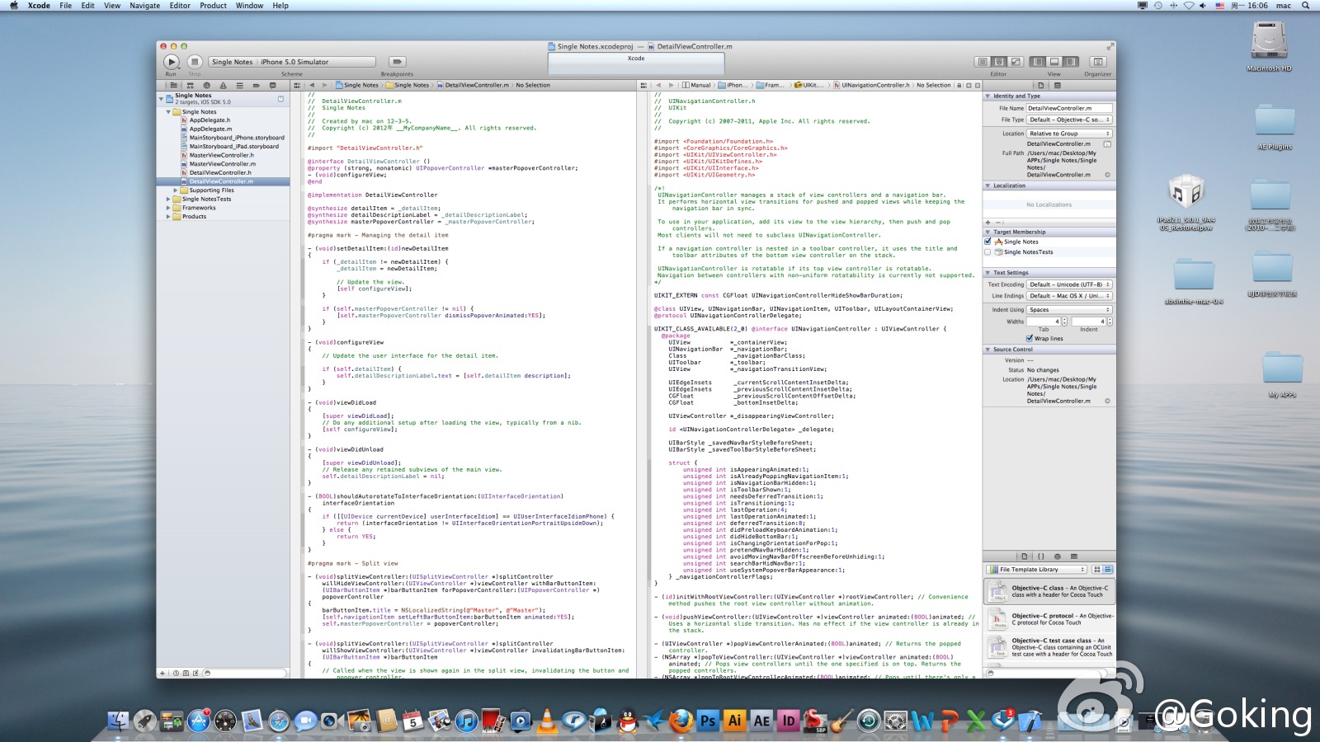Open the Indent Using Spaces dropdown
This screenshot has width=1320, height=742.
(x=1069, y=310)
